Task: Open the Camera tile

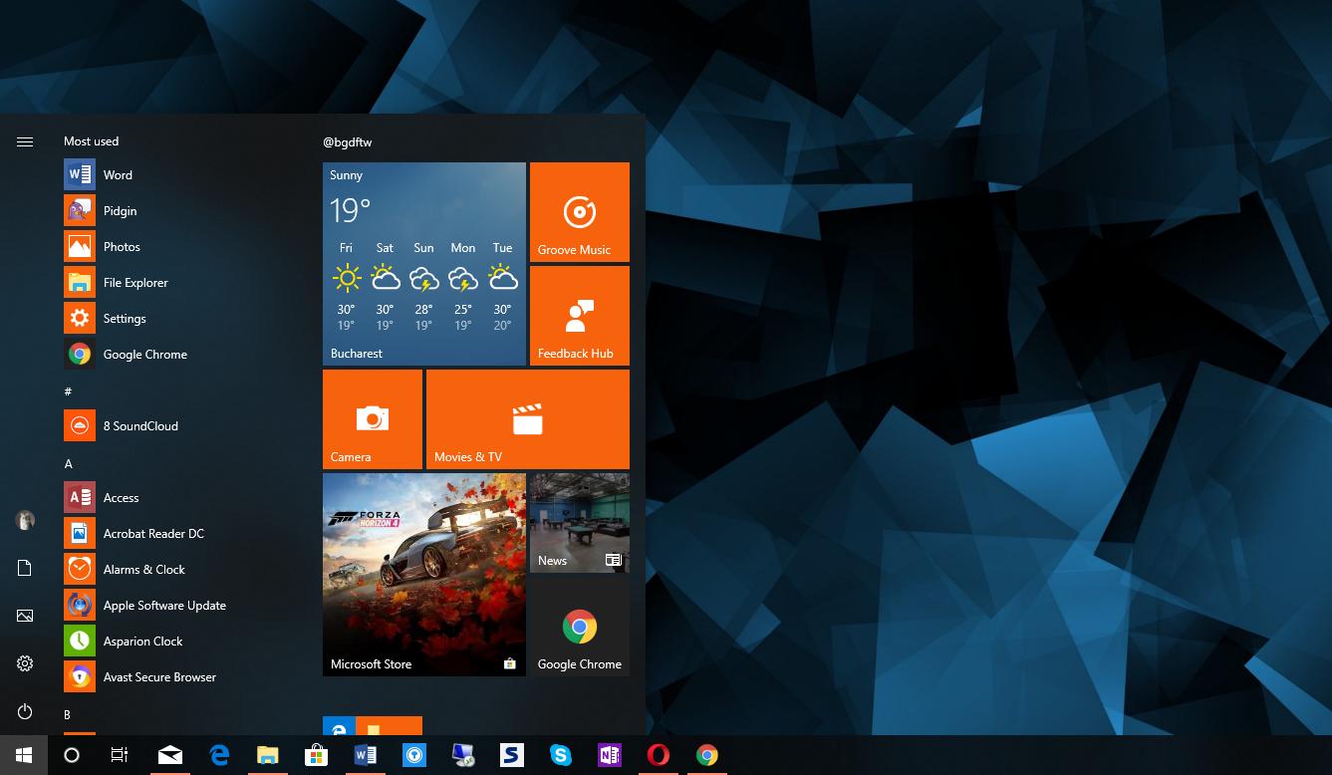Action: coord(373,419)
